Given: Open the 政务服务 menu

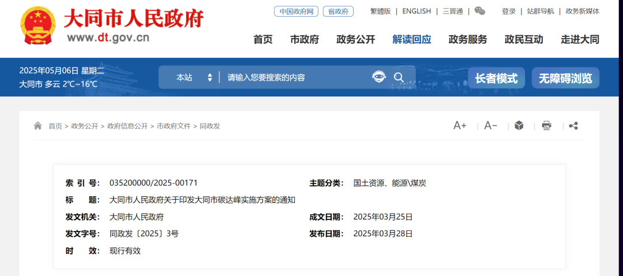Looking at the screenshot, I should tap(468, 39).
